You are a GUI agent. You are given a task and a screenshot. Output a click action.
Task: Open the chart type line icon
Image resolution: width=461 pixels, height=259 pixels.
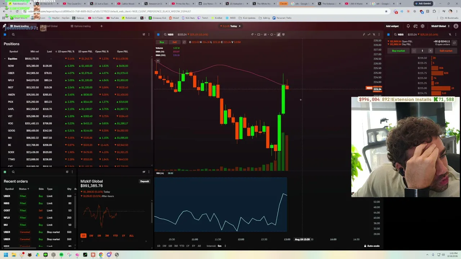coord(369,35)
